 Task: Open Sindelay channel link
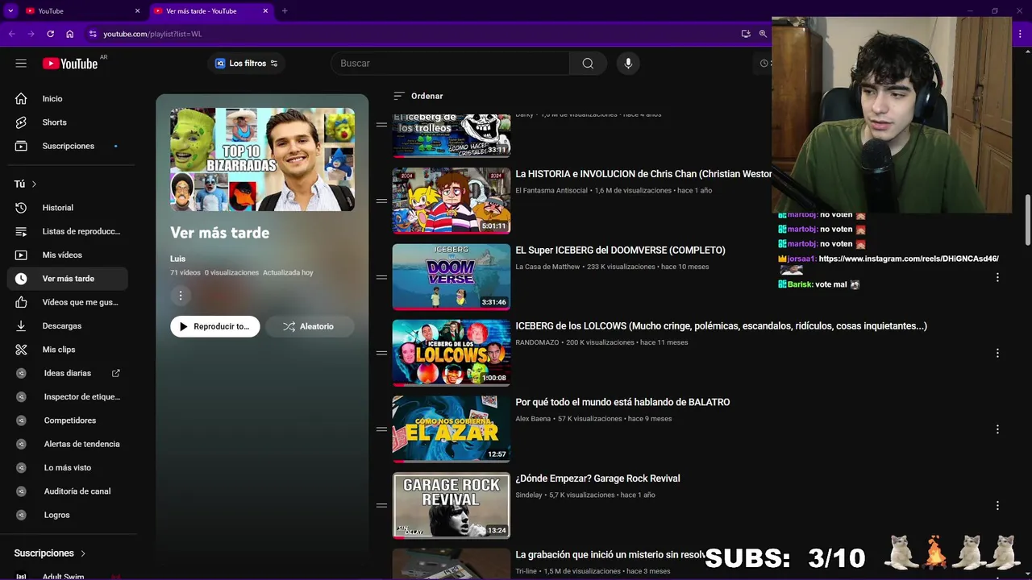(x=529, y=495)
